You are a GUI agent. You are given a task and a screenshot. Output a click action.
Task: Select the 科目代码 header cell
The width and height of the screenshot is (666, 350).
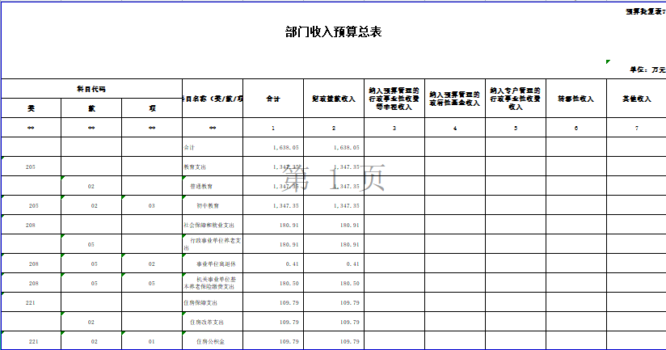coord(91,89)
